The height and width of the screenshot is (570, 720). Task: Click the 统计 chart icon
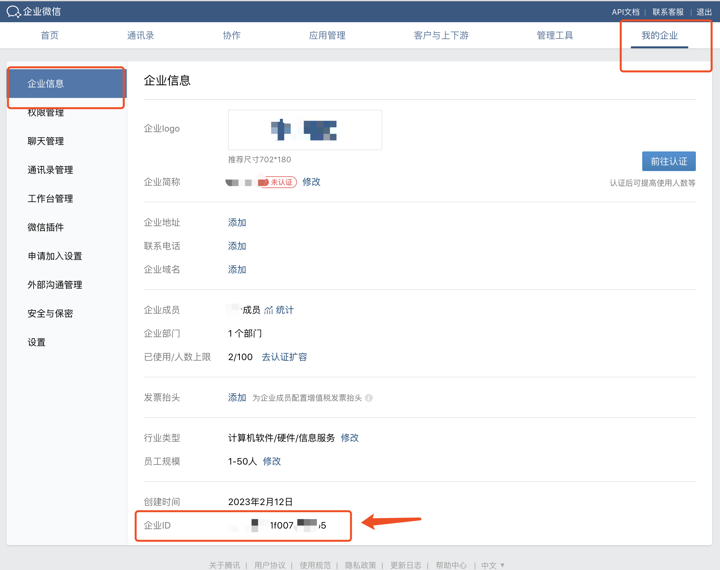(268, 310)
